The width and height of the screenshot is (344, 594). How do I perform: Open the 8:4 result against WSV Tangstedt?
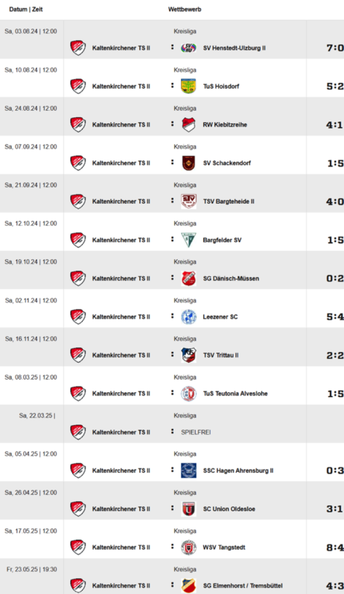click(x=335, y=547)
